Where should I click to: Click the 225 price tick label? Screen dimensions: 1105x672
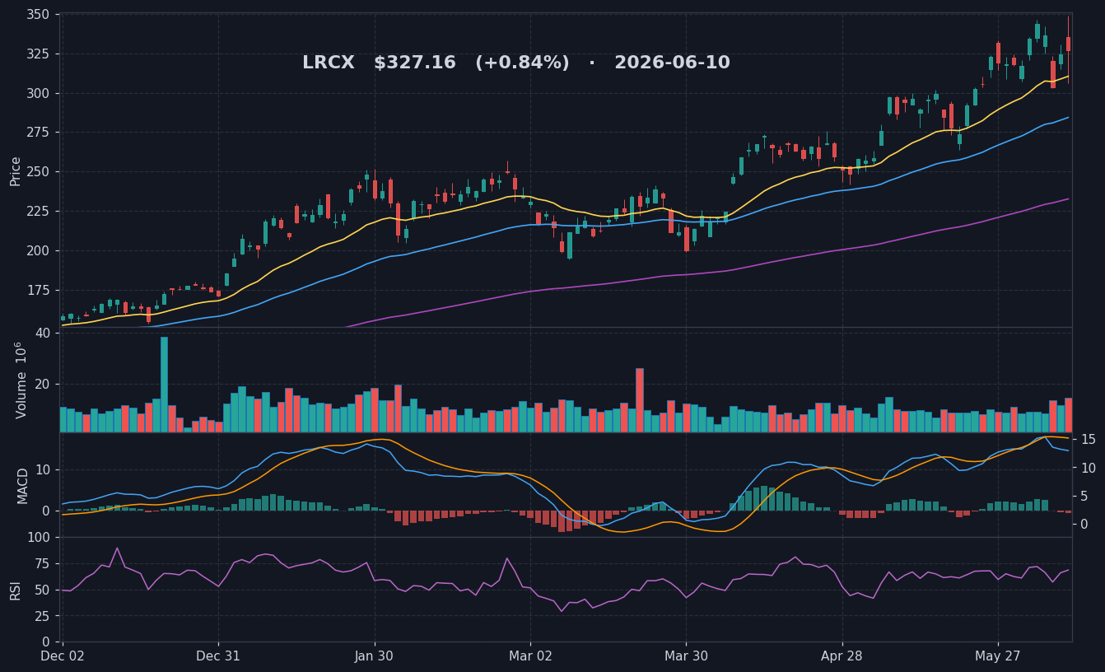[x=38, y=212]
